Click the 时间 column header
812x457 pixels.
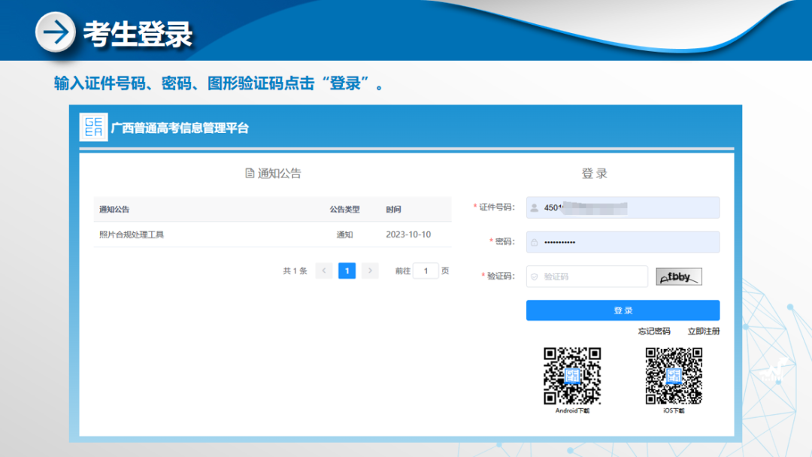(x=393, y=210)
